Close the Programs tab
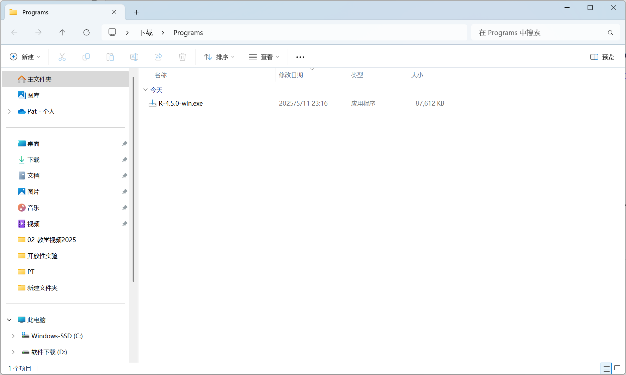Screen dimensions: 626x375 (x=114, y=12)
